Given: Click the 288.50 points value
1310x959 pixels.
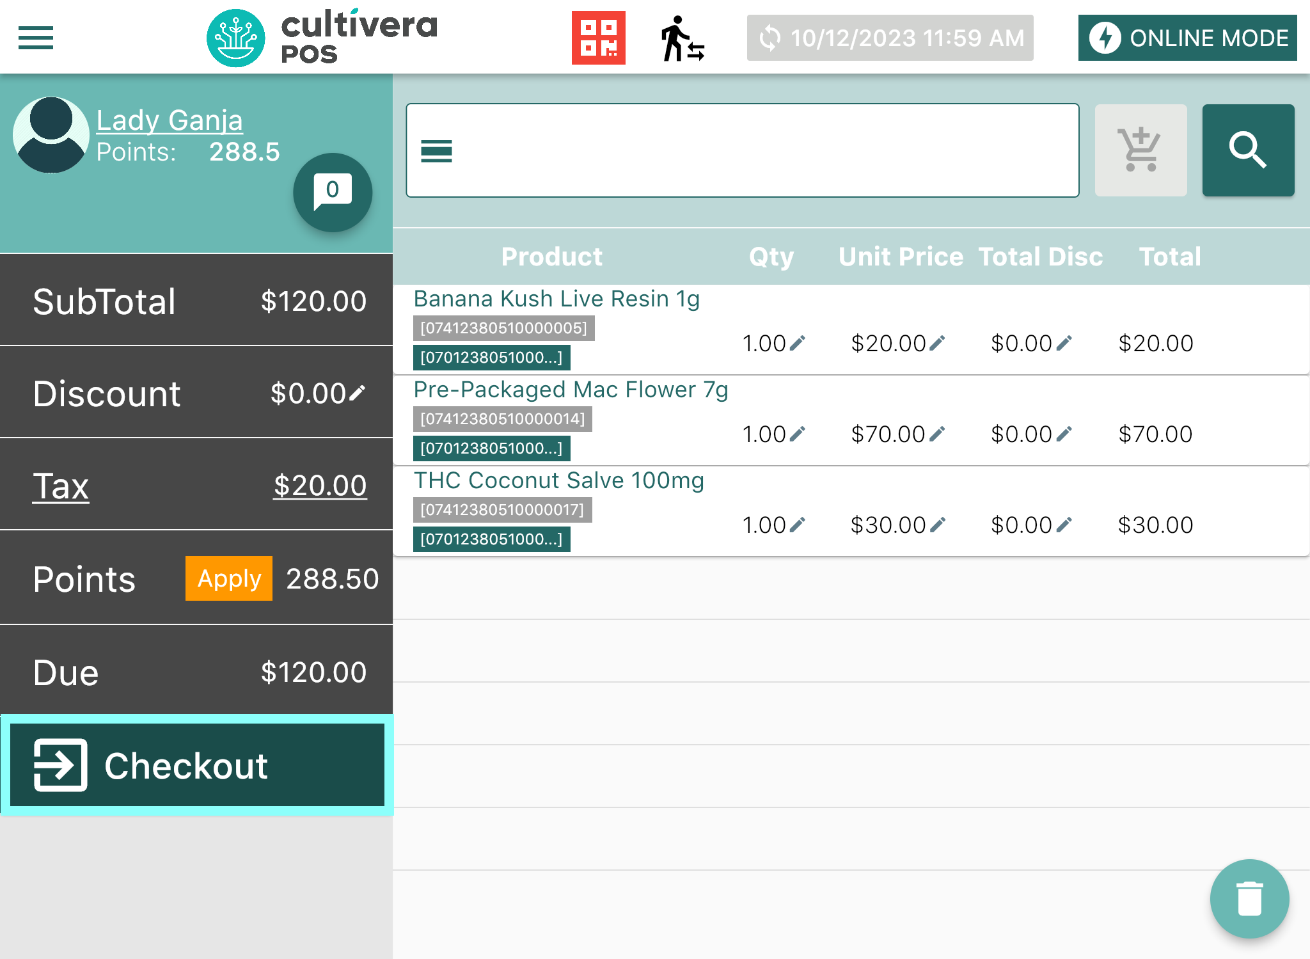Looking at the screenshot, I should click(x=332, y=578).
